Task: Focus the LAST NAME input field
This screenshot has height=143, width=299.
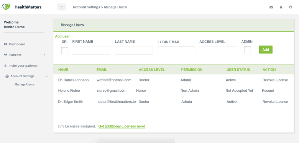Action: click(134, 50)
